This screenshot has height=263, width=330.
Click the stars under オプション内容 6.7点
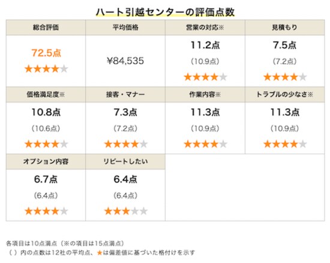click(46, 211)
